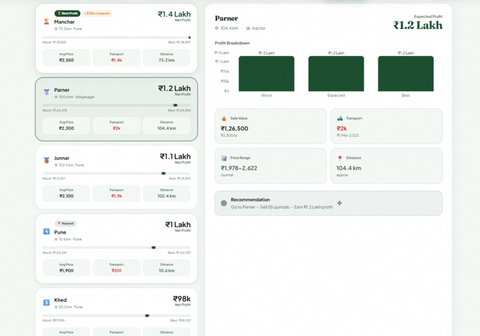Screen dimensions: 480x336
Task: Click the ₹1,946–2,022 transport range text
Action: [x=347, y=136]
